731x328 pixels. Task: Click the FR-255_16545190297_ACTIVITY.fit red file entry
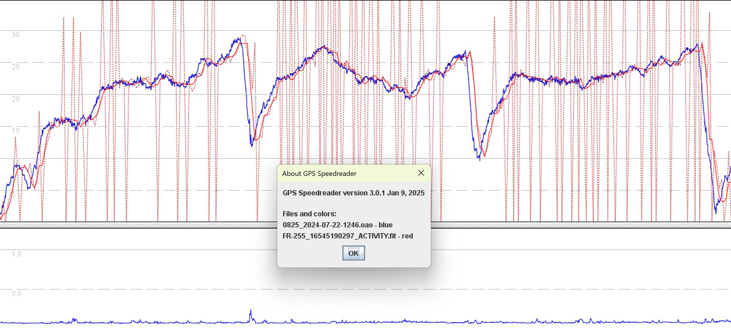(x=348, y=236)
